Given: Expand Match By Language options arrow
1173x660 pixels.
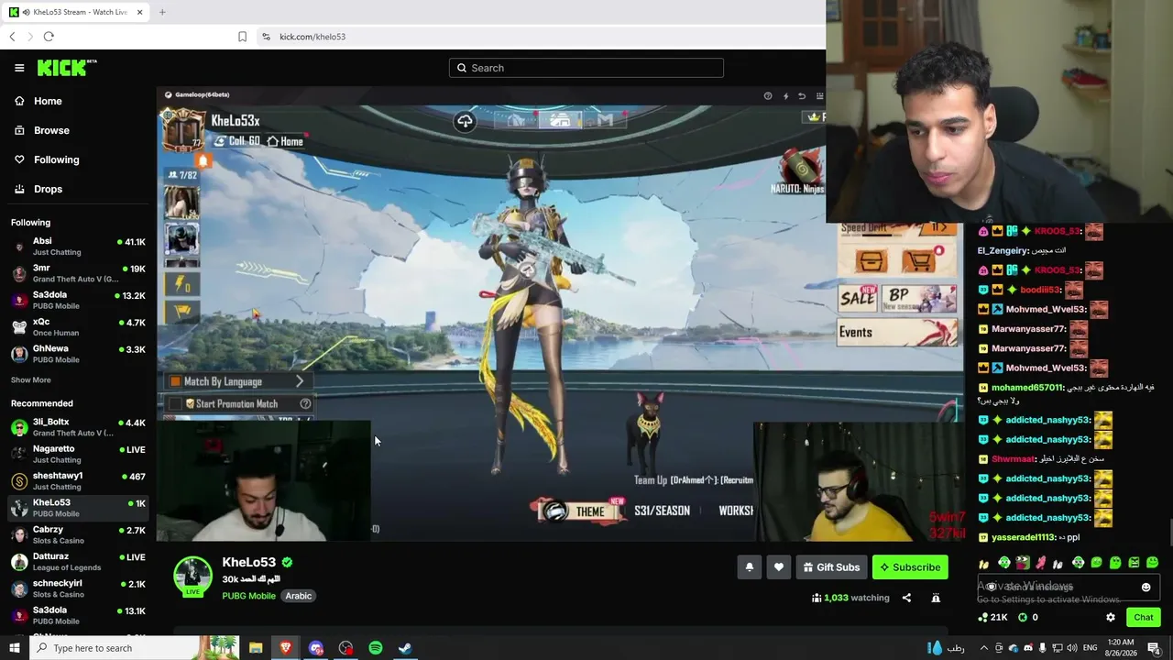Looking at the screenshot, I should click(300, 381).
